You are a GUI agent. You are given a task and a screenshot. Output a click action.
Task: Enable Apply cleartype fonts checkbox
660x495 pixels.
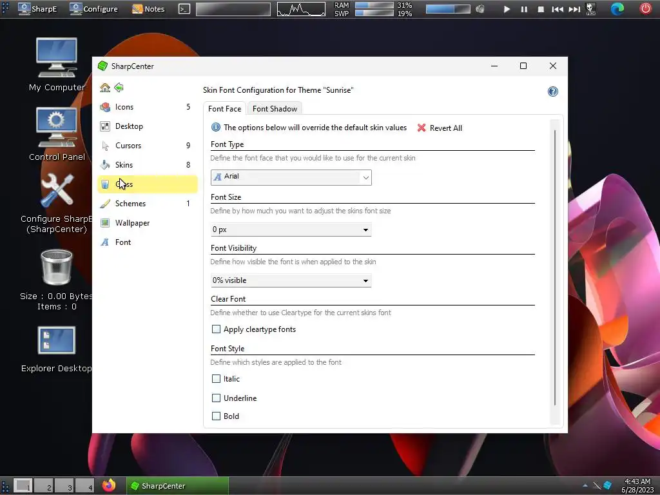pyautogui.click(x=216, y=329)
